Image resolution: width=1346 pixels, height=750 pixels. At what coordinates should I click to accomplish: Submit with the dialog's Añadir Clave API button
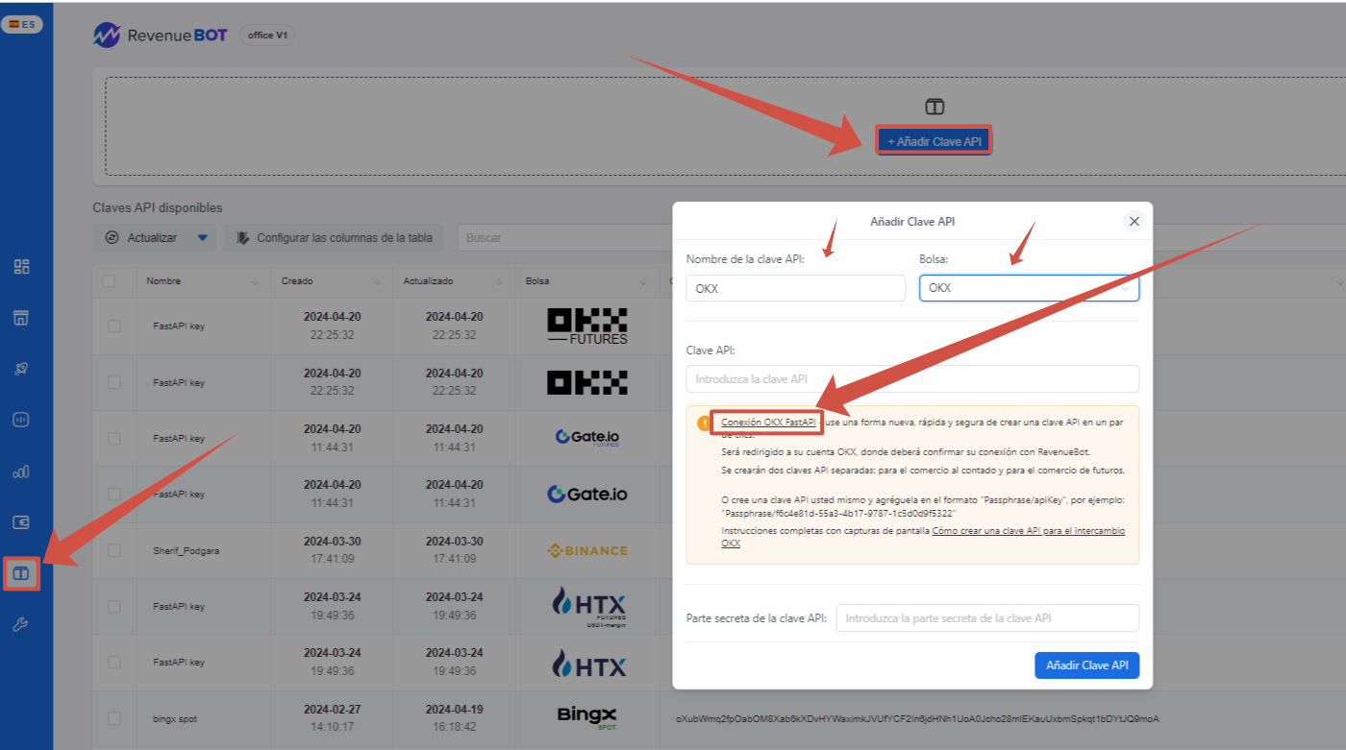1086,665
